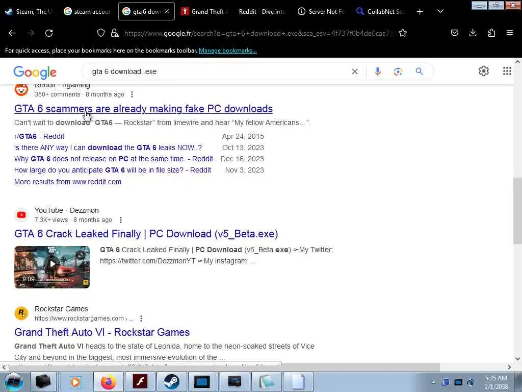Open the tracking protection shield icon
Screen dimensions: 522x392
click(x=101, y=33)
